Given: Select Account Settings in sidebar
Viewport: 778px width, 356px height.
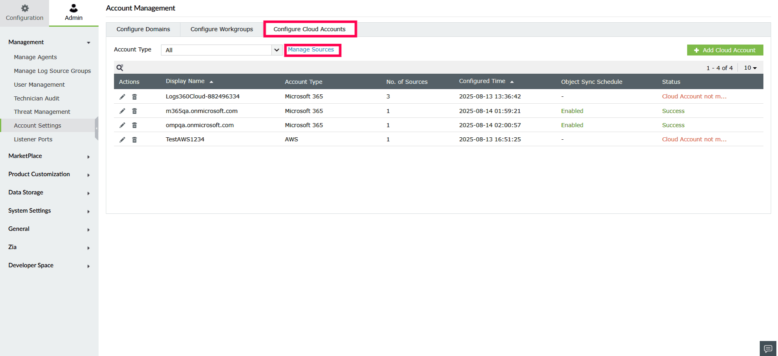Looking at the screenshot, I should [48, 126].
